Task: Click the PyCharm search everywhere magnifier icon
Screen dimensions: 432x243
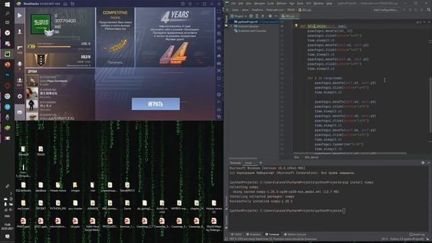Action: [429, 9]
